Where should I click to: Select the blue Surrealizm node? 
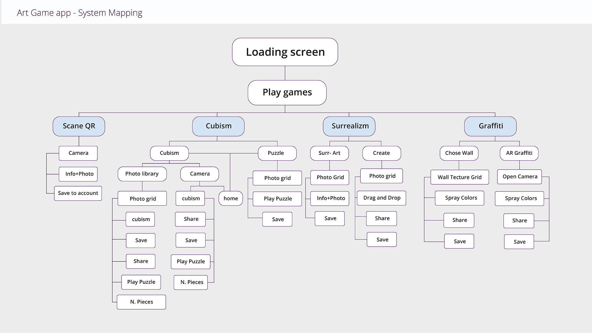(349, 126)
